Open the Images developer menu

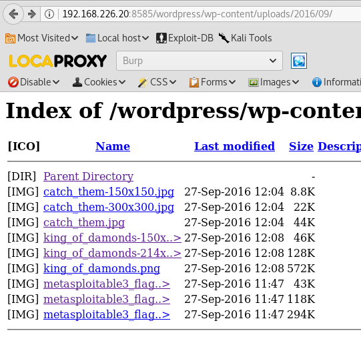[274, 82]
